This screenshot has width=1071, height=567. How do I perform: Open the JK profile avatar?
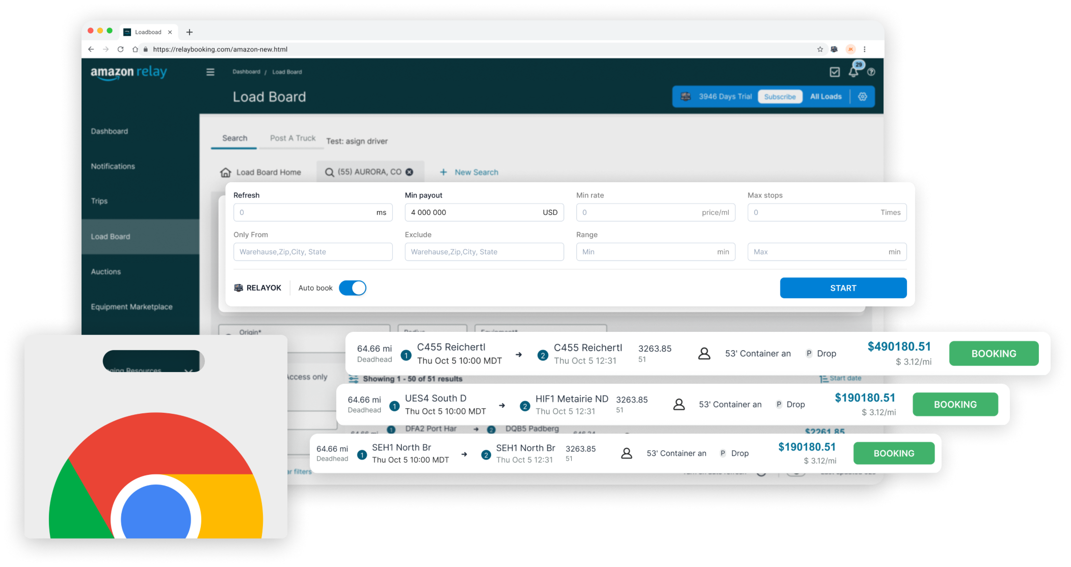point(851,49)
